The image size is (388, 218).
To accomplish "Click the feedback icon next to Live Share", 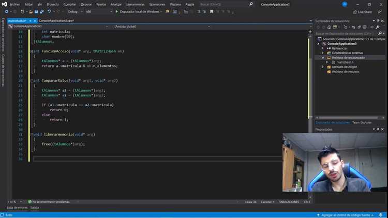I will (380, 12).
